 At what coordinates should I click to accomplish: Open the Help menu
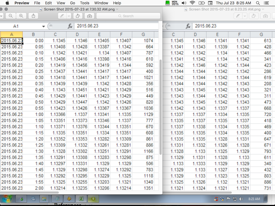117,3
